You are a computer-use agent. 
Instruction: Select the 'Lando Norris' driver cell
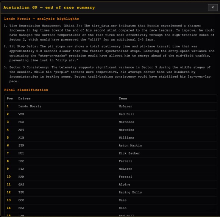(x=30, y=106)
